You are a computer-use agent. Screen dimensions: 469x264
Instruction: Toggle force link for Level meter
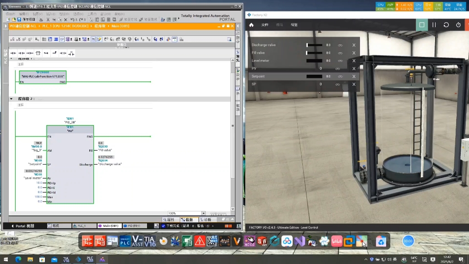(340, 61)
